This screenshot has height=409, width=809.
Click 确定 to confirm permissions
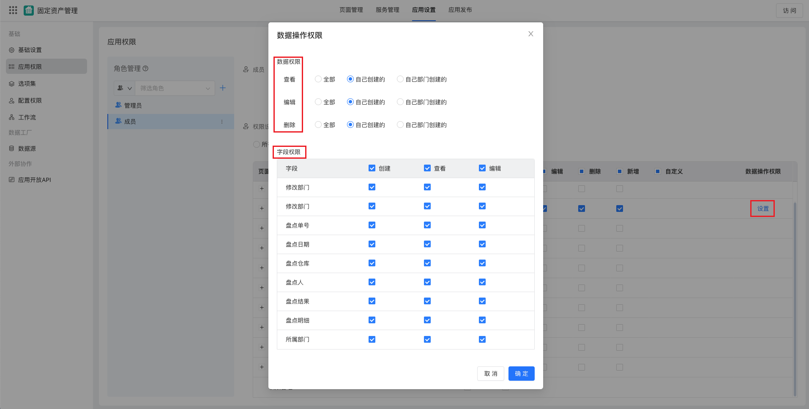click(521, 373)
